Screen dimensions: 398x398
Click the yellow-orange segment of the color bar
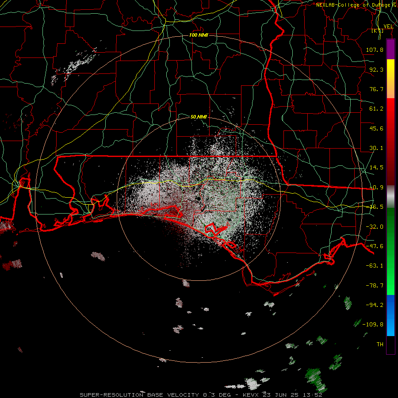[390, 79]
